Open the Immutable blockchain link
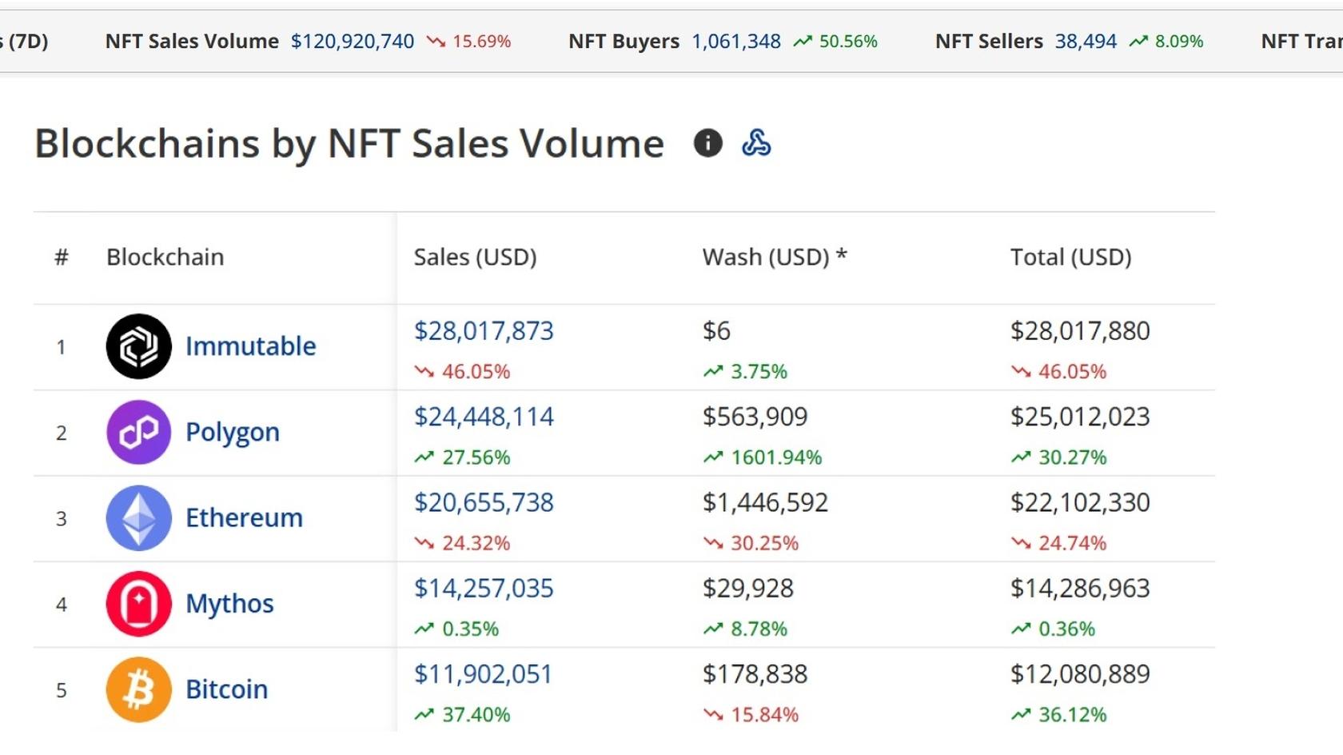The width and height of the screenshot is (1343, 755). point(251,346)
